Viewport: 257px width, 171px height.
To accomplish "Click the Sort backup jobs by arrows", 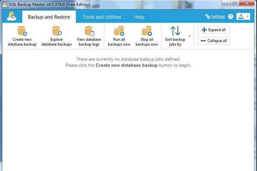I will (175, 31).
